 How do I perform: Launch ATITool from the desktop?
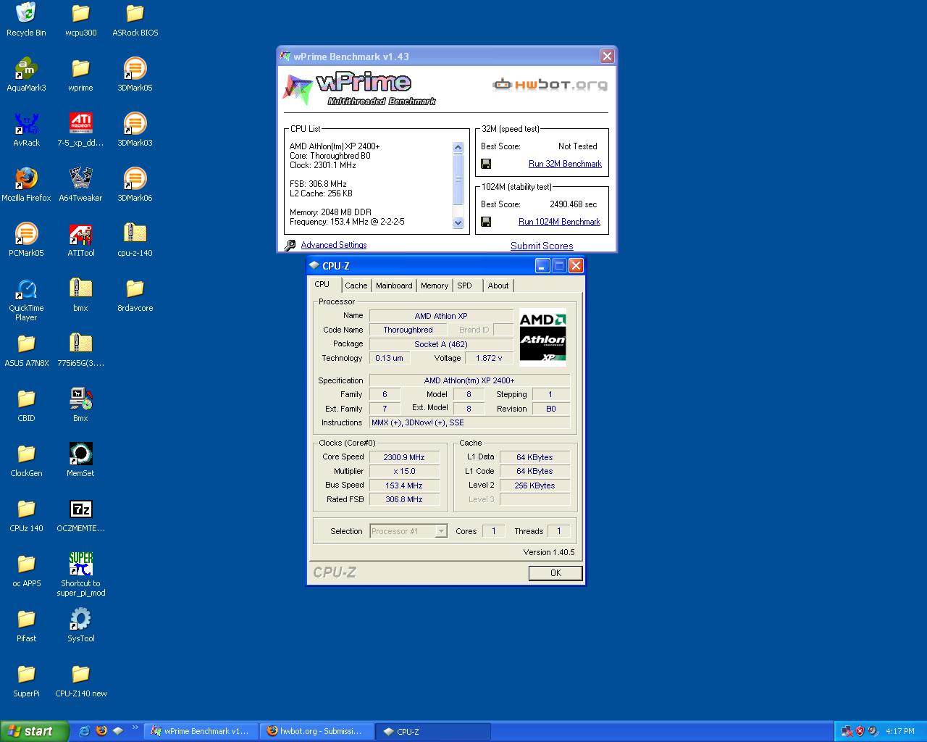(x=80, y=240)
